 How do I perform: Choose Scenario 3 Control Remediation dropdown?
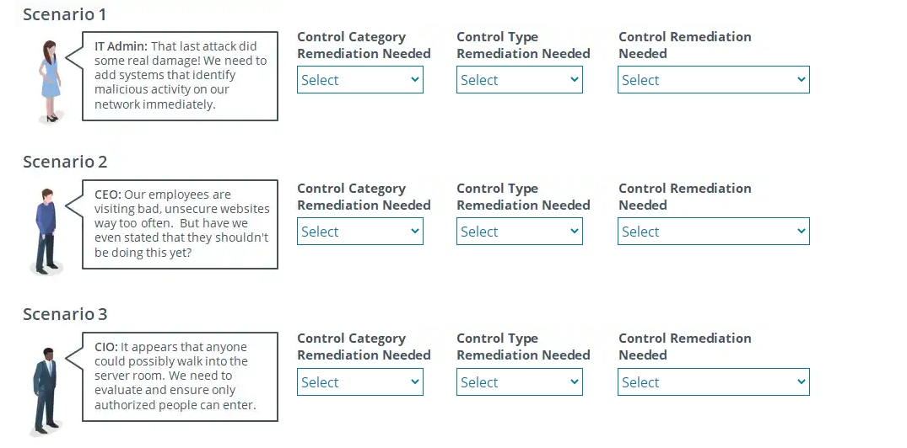click(713, 382)
